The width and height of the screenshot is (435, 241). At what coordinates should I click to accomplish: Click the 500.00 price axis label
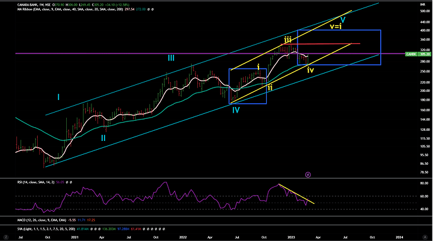tap(425, 11)
